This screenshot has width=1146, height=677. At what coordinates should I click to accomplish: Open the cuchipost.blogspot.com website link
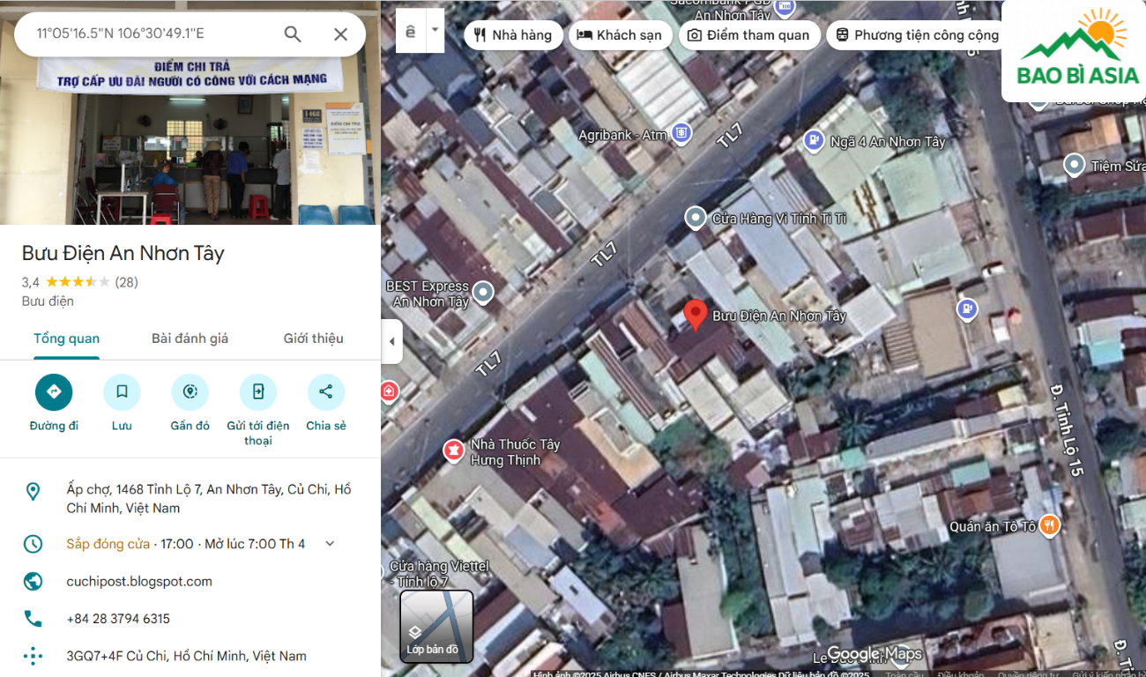(x=139, y=582)
